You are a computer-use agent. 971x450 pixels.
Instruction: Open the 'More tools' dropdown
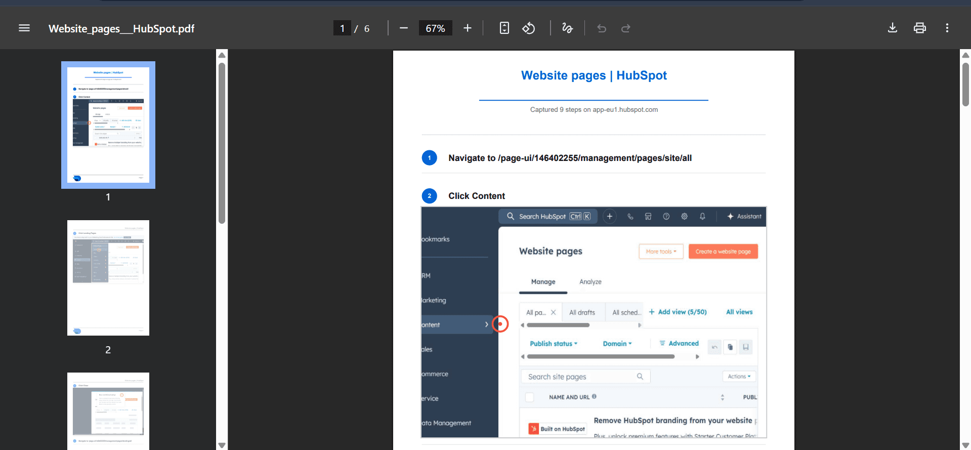pos(661,252)
